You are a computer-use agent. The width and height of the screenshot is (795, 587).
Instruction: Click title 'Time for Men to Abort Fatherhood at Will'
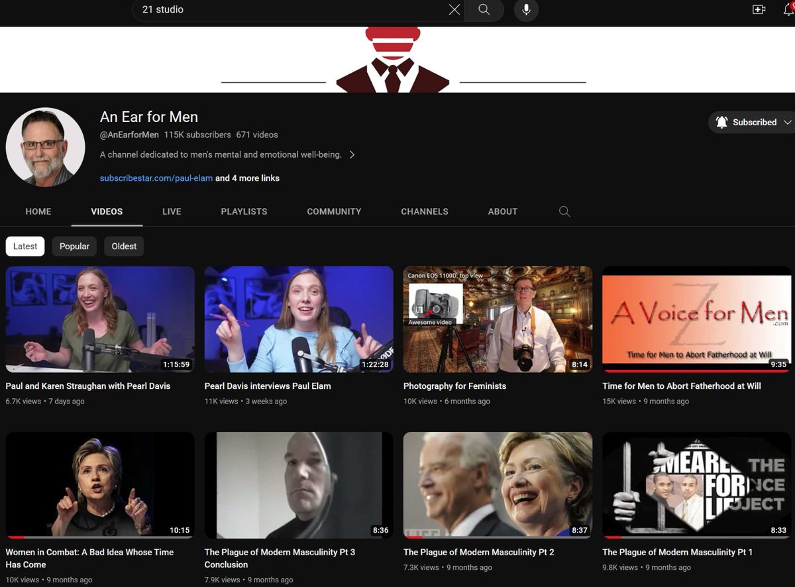pyautogui.click(x=682, y=386)
